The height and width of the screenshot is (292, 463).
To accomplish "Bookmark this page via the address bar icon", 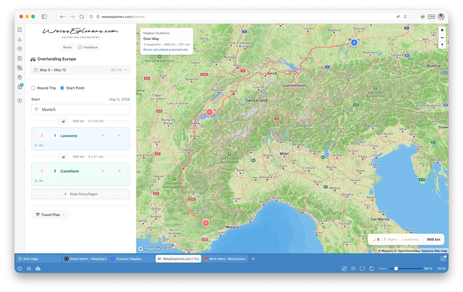I will (x=405, y=17).
